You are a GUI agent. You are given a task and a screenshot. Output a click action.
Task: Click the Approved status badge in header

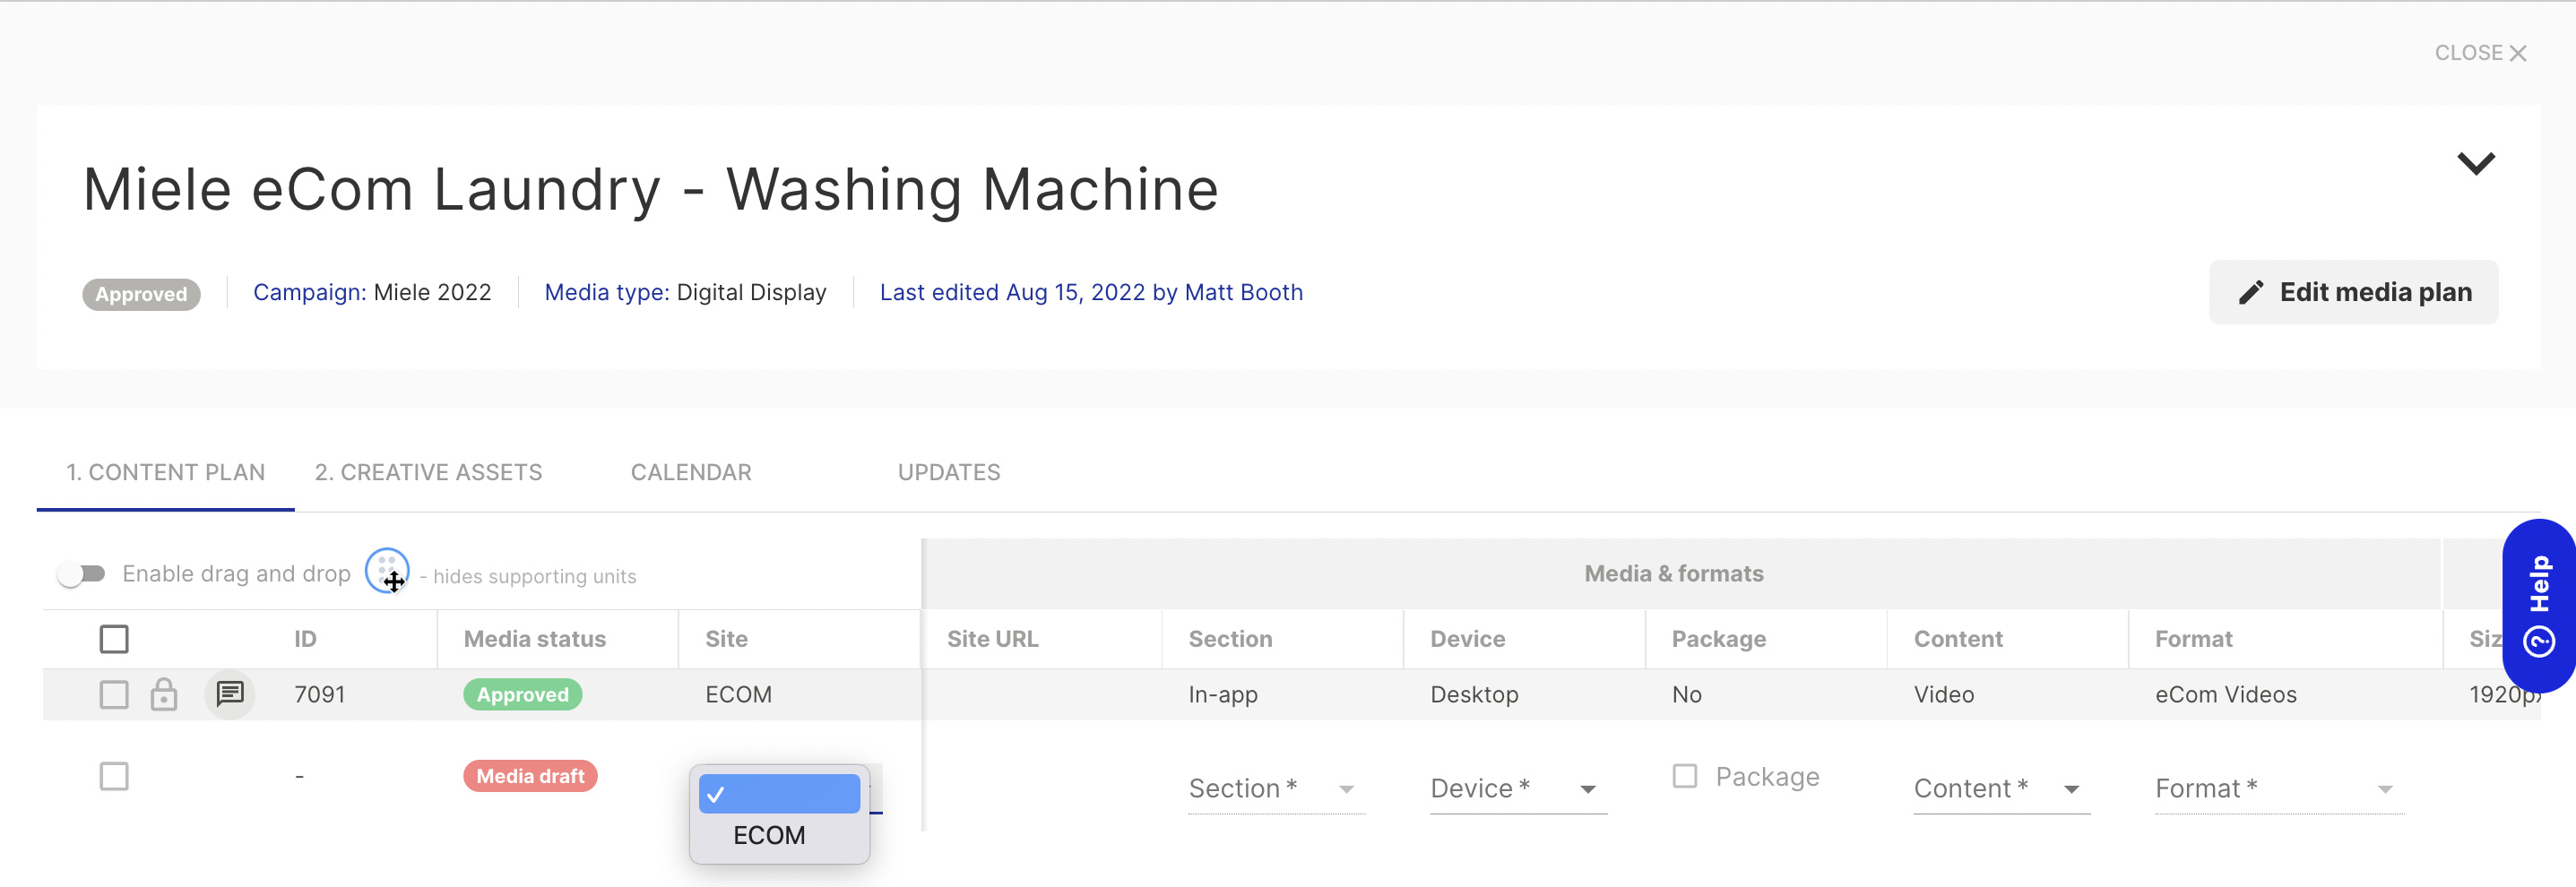[141, 294]
